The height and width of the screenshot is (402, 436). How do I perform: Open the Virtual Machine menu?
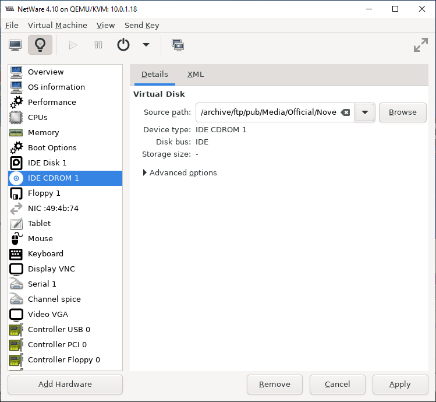[57, 25]
